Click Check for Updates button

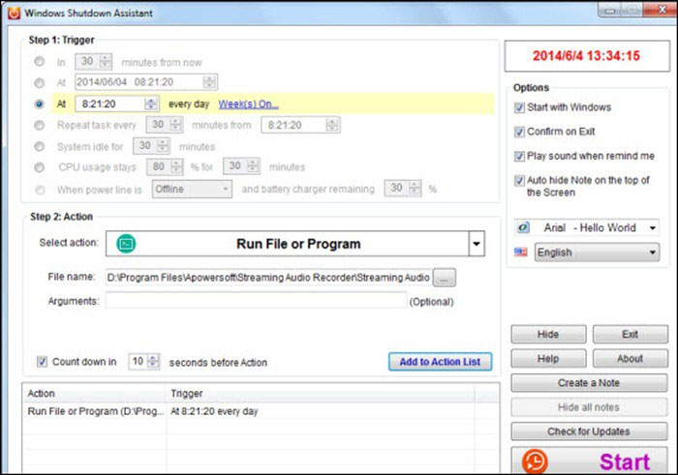[x=589, y=431]
